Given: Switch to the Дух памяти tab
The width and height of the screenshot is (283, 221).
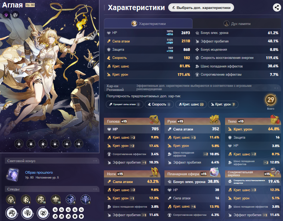Looking at the screenshot, I should point(237,23).
